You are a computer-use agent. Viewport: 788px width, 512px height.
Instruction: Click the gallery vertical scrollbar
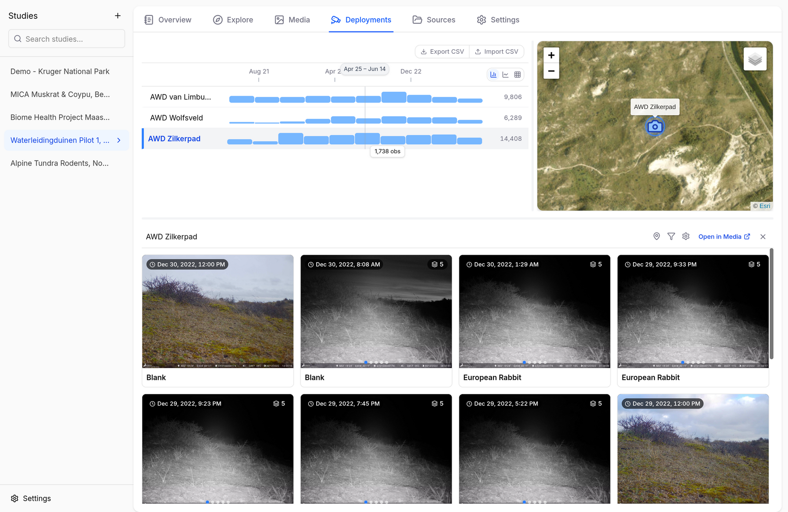pos(771,304)
